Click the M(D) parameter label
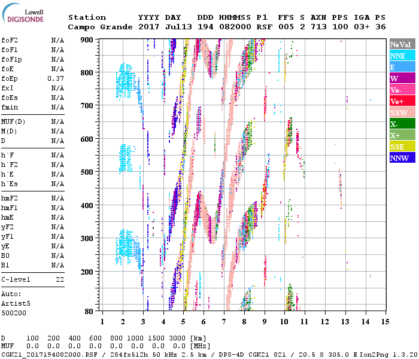Viewport: 419px width, 359px height. click(9, 132)
